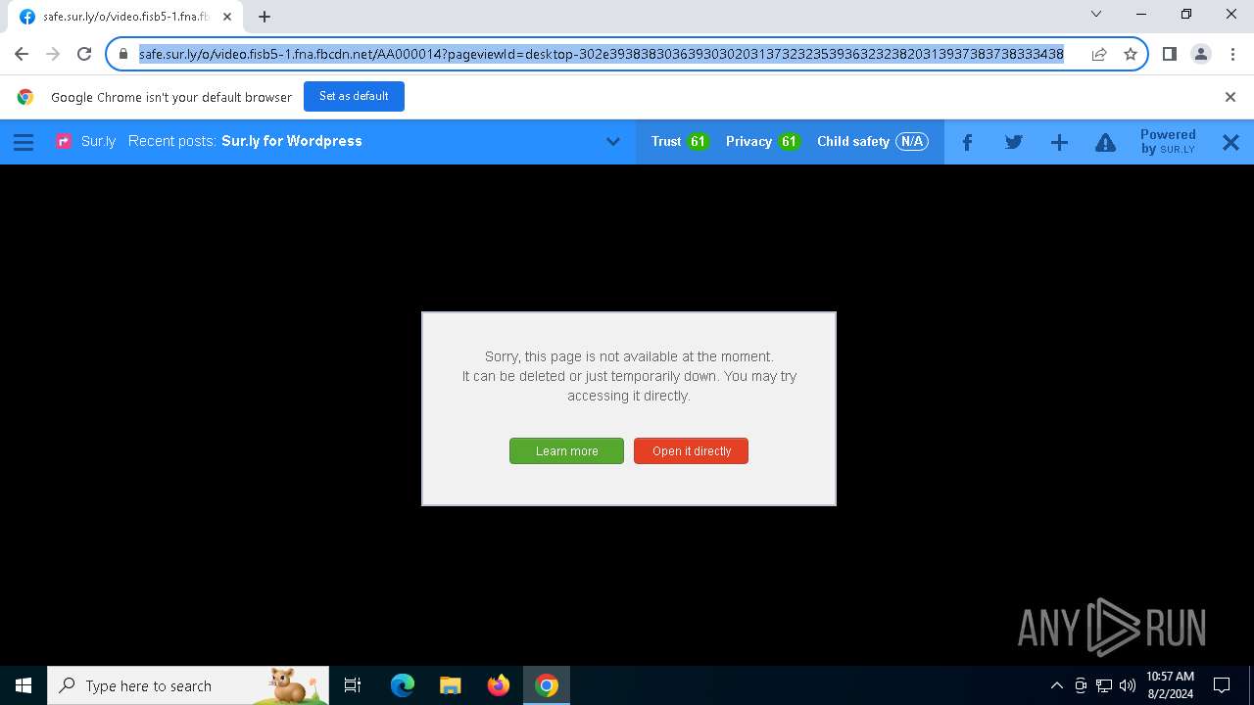The image size is (1254, 705).
Task: Show the Privacy 61 rating
Action: [x=762, y=141]
